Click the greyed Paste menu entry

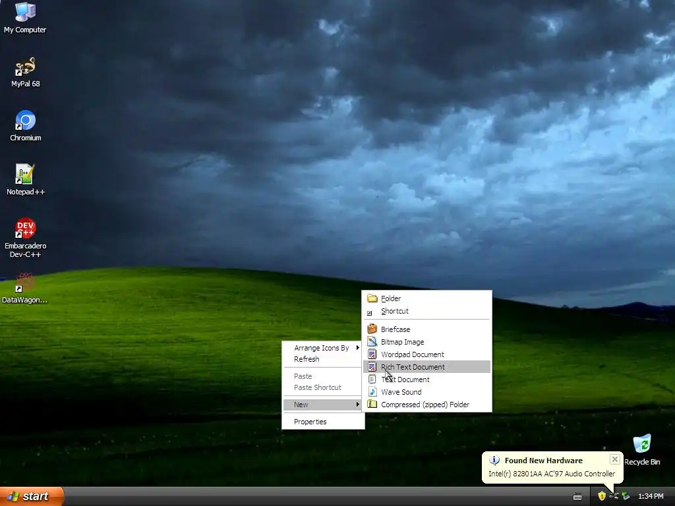point(323,376)
